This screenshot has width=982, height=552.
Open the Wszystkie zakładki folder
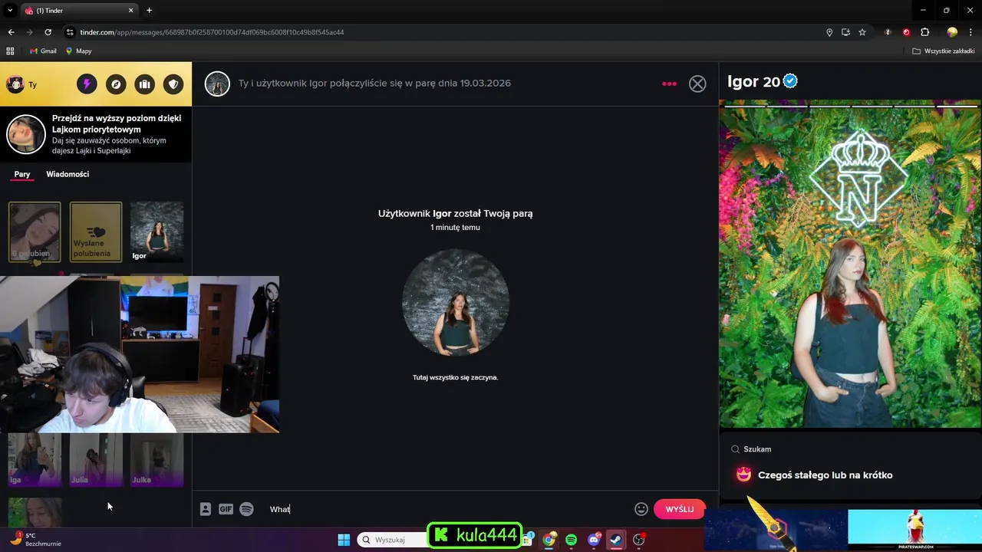point(943,51)
